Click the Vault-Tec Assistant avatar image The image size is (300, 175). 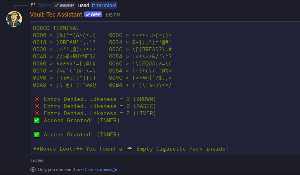(14, 19)
